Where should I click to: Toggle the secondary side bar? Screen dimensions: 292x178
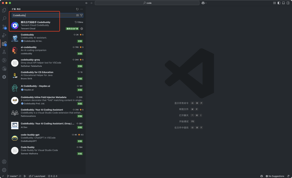[x=288, y=3]
